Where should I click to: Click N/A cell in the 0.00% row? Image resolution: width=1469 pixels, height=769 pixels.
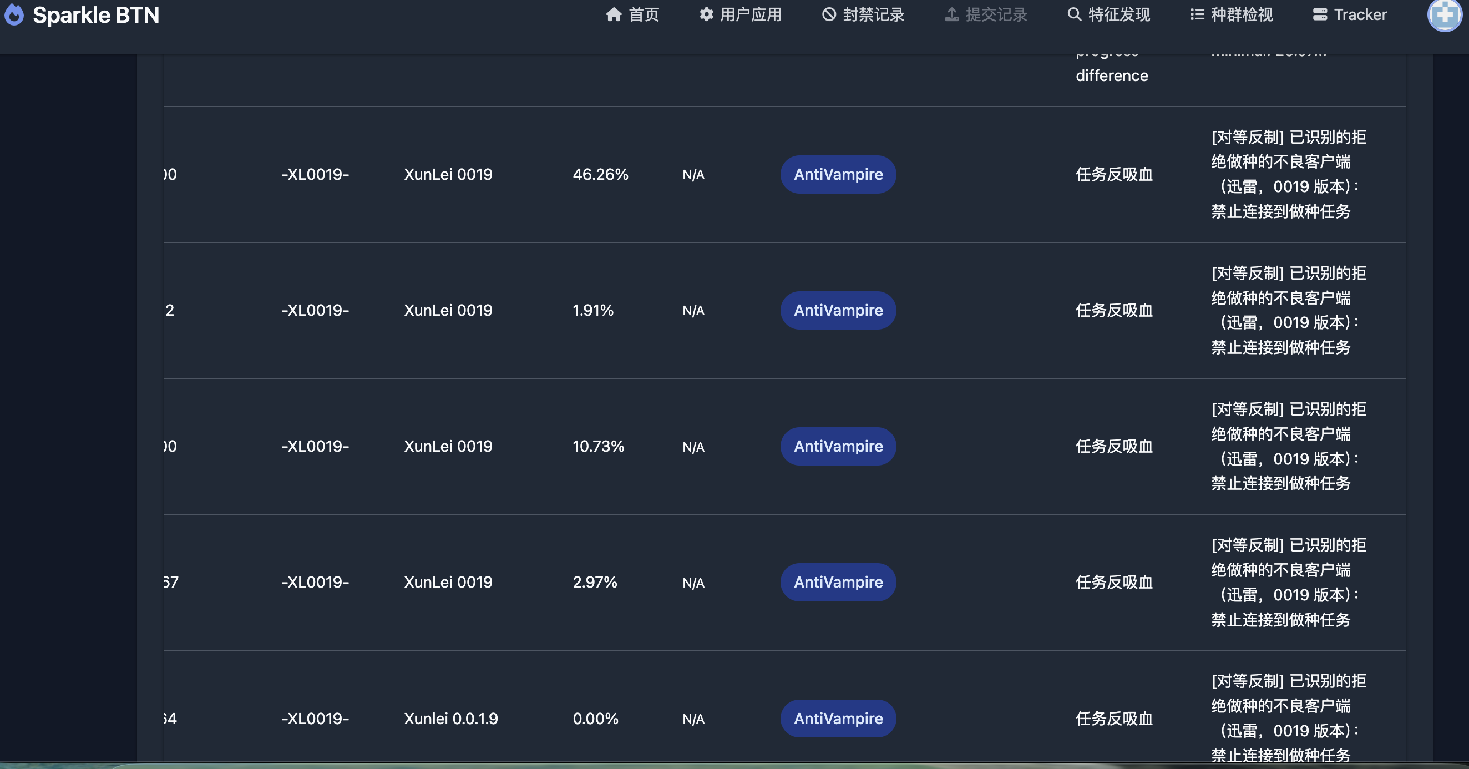(693, 718)
